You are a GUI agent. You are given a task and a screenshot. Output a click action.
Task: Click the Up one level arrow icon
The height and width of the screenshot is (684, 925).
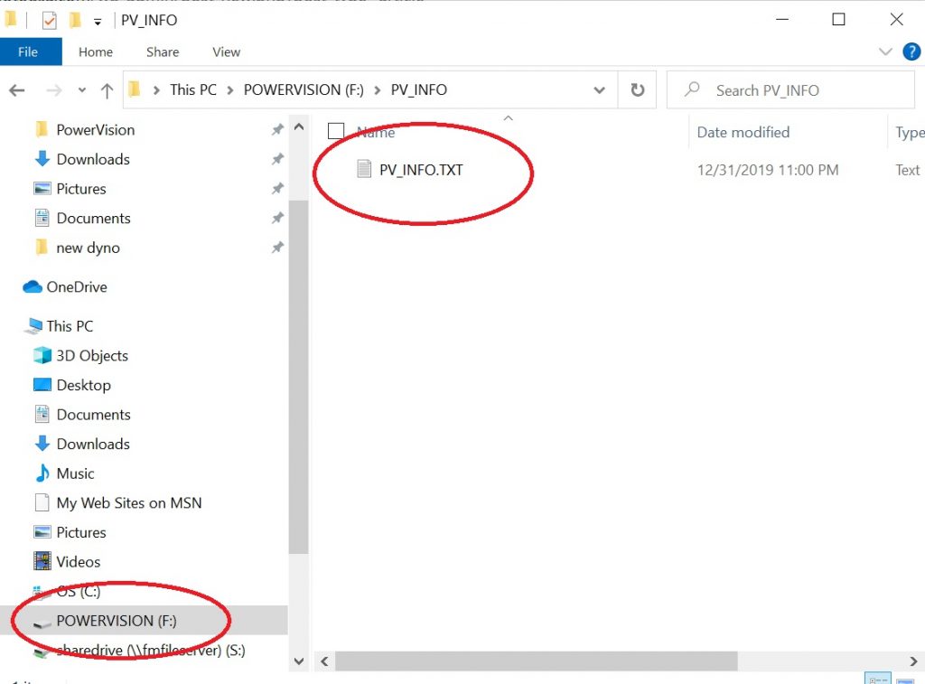[x=107, y=90]
